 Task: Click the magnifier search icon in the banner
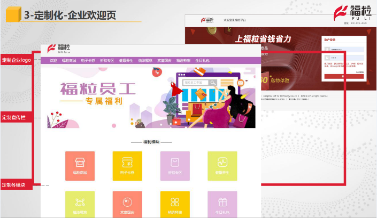(212, 83)
